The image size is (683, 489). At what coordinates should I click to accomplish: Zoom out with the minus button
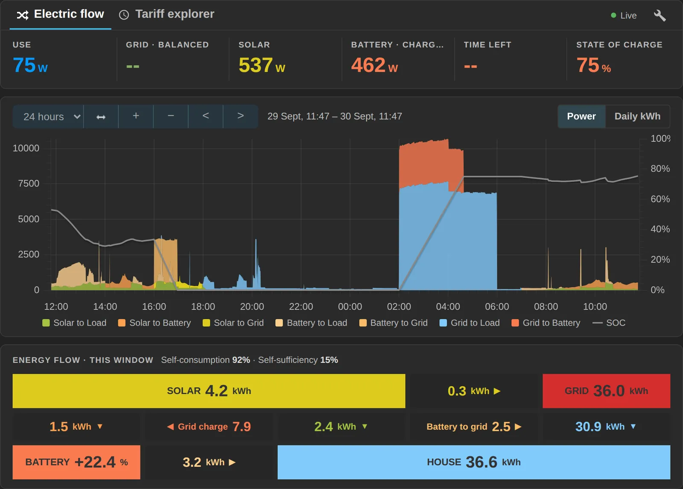(x=171, y=116)
